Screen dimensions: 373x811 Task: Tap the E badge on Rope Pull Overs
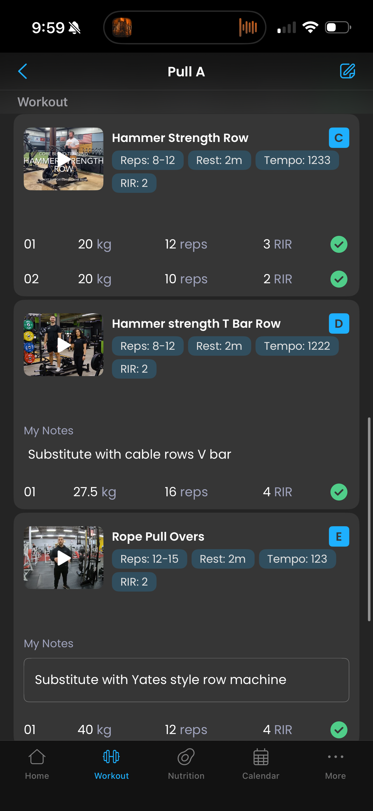click(x=339, y=536)
